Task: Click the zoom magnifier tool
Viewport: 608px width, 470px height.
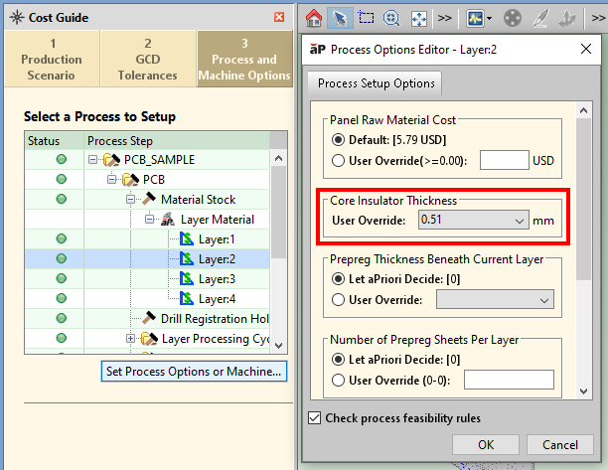Action: (x=391, y=18)
